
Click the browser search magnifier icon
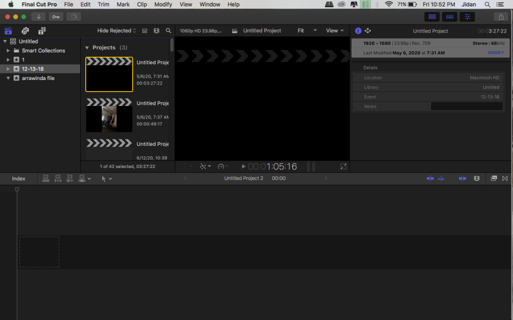coord(168,30)
